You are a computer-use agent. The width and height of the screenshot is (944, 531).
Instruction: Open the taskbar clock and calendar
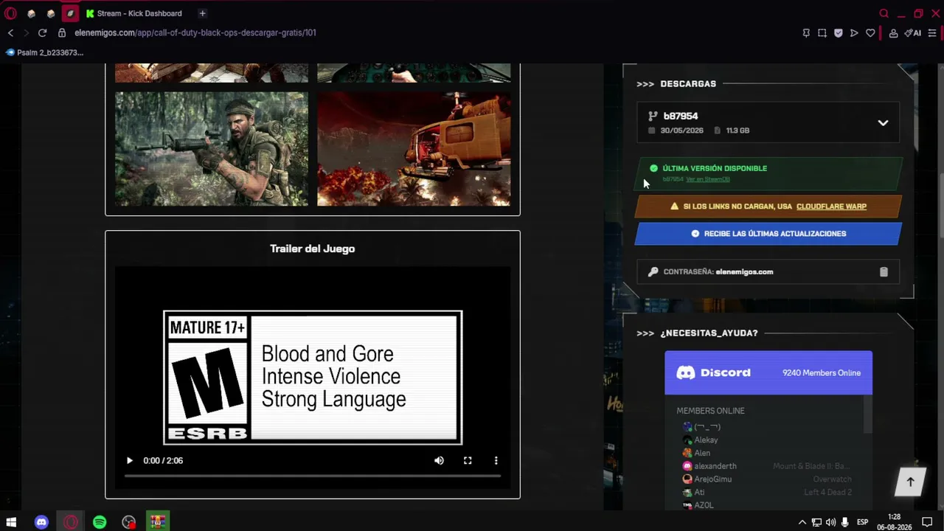(895, 522)
